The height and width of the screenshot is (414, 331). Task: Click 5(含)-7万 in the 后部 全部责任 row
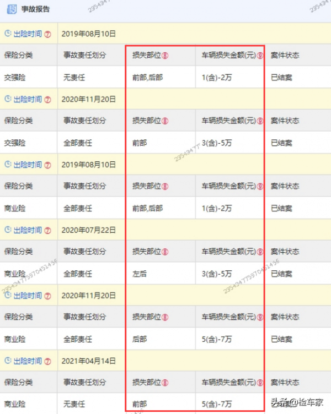point(217,339)
